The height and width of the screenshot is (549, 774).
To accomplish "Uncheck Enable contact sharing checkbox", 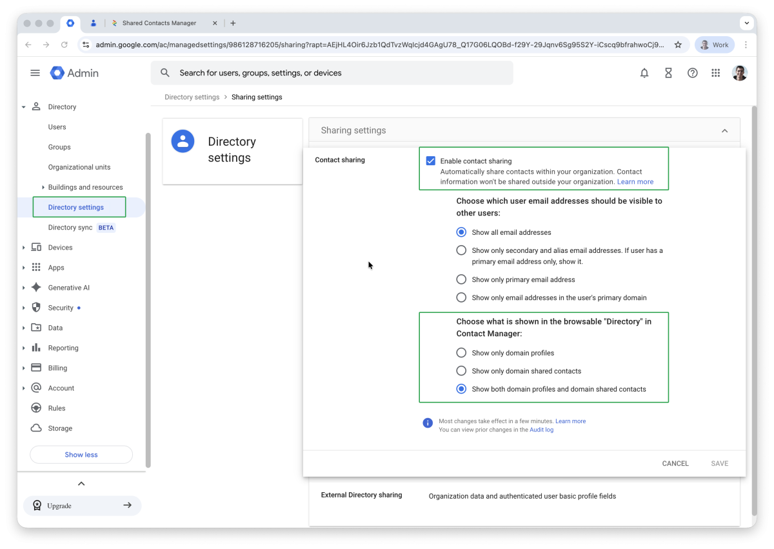I will (430, 161).
